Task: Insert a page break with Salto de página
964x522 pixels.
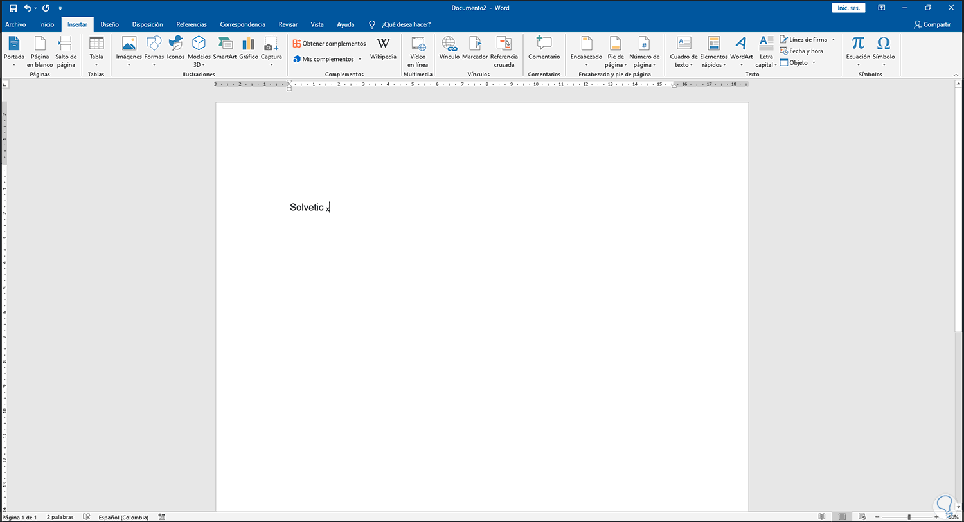Action: click(66, 52)
